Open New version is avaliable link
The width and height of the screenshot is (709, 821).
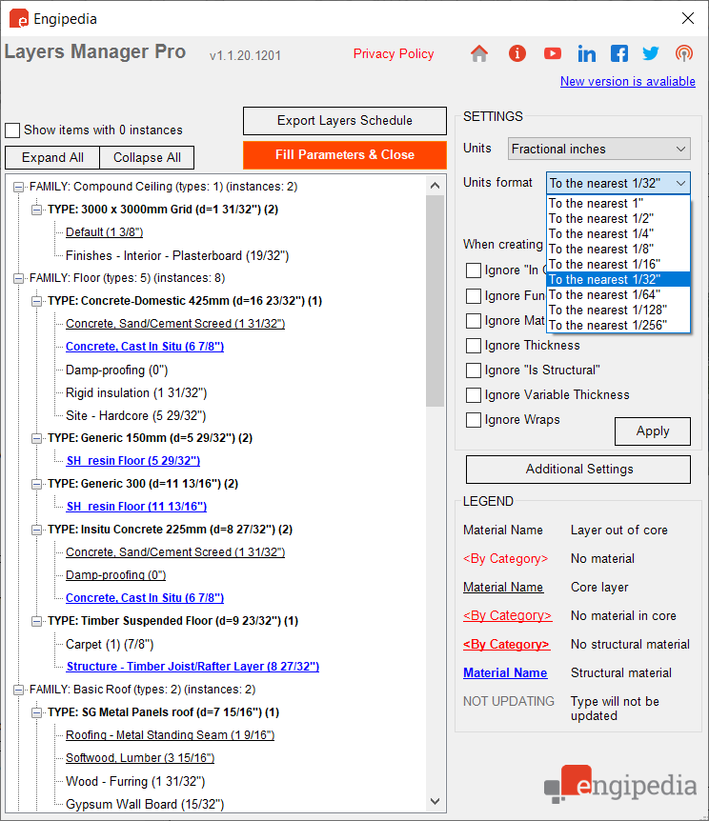pos(628,81)
